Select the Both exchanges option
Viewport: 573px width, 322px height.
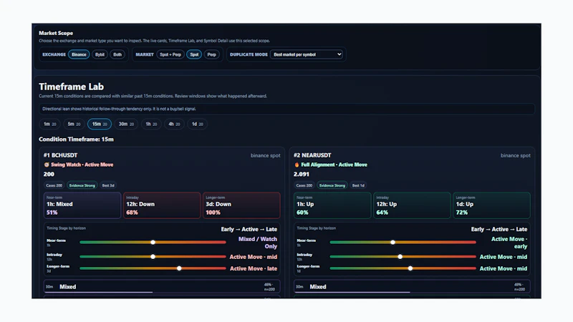(x=117, y=54)
